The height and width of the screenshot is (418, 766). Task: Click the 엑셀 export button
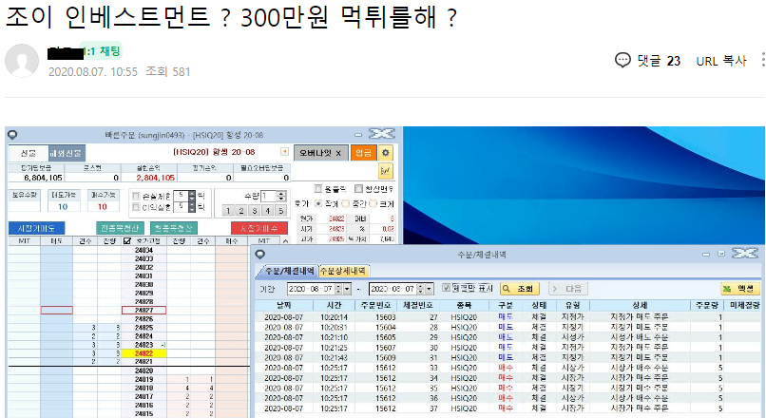740,288
